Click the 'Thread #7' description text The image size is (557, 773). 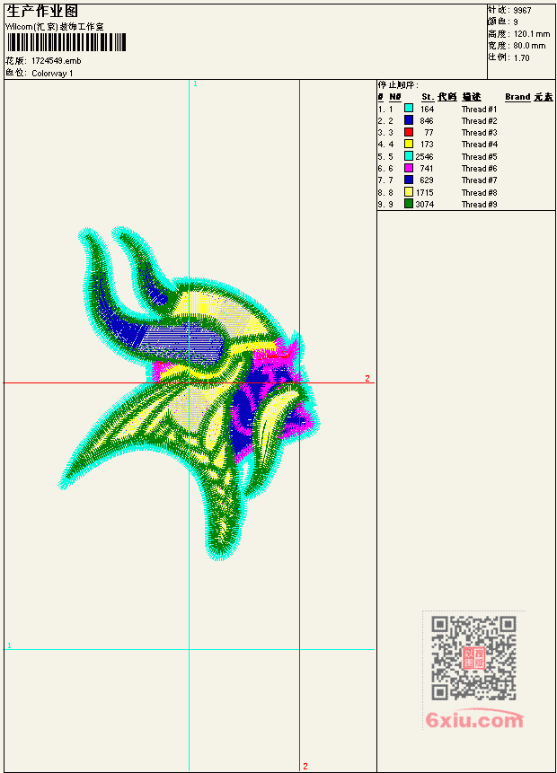tap(479, 180)
